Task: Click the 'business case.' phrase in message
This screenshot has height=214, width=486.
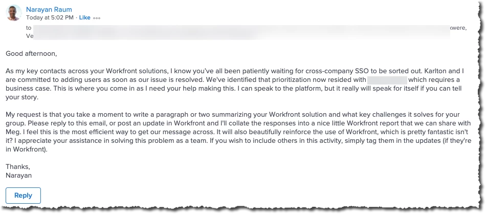Action: point(28,89)
